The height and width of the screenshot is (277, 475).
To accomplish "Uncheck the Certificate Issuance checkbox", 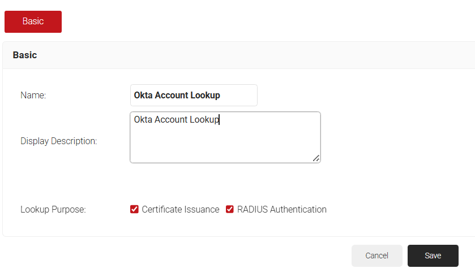I will [134, 209].
